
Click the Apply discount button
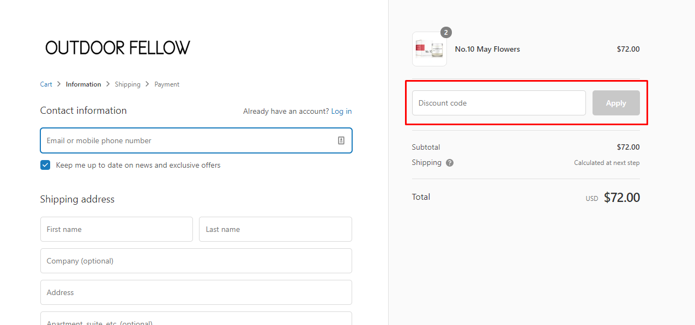pyautogui.click(x=616, y=103)
